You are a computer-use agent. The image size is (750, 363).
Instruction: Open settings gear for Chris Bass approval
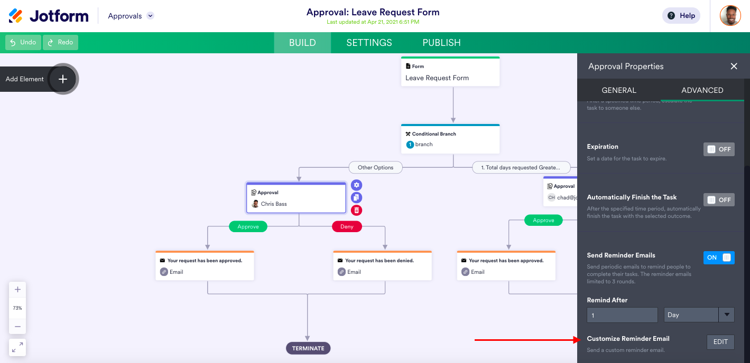[x=357, y=185]
